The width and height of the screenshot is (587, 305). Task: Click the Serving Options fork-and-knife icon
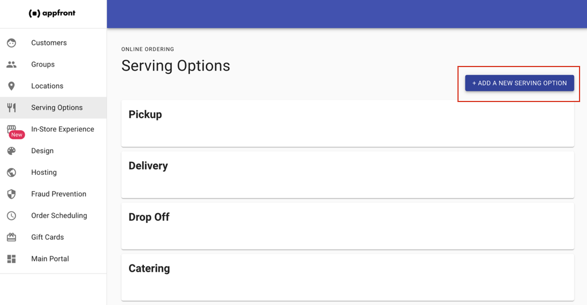tap(11, 108)
